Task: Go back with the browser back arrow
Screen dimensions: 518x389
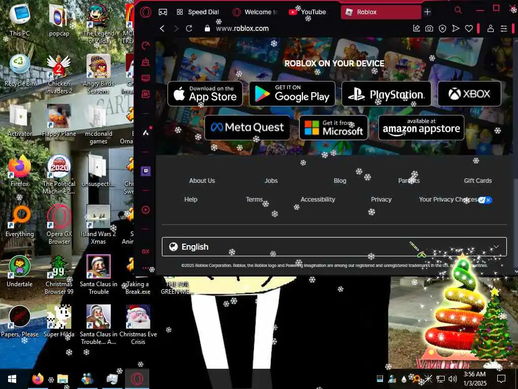Action: [x=162, y=28]
